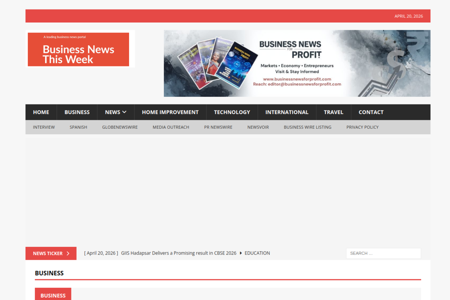Click the News Ticker chevron arrow
The height and width of the screenshot is (300, 450).
[x=68, y=254]
